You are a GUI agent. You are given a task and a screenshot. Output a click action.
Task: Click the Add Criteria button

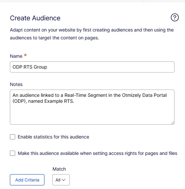click(27, 180)
